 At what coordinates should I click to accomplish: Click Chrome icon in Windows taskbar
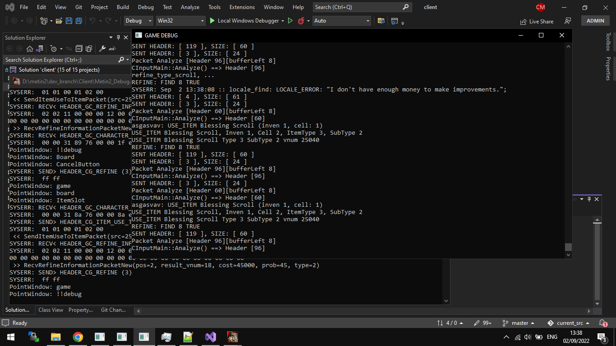[78, 337]
